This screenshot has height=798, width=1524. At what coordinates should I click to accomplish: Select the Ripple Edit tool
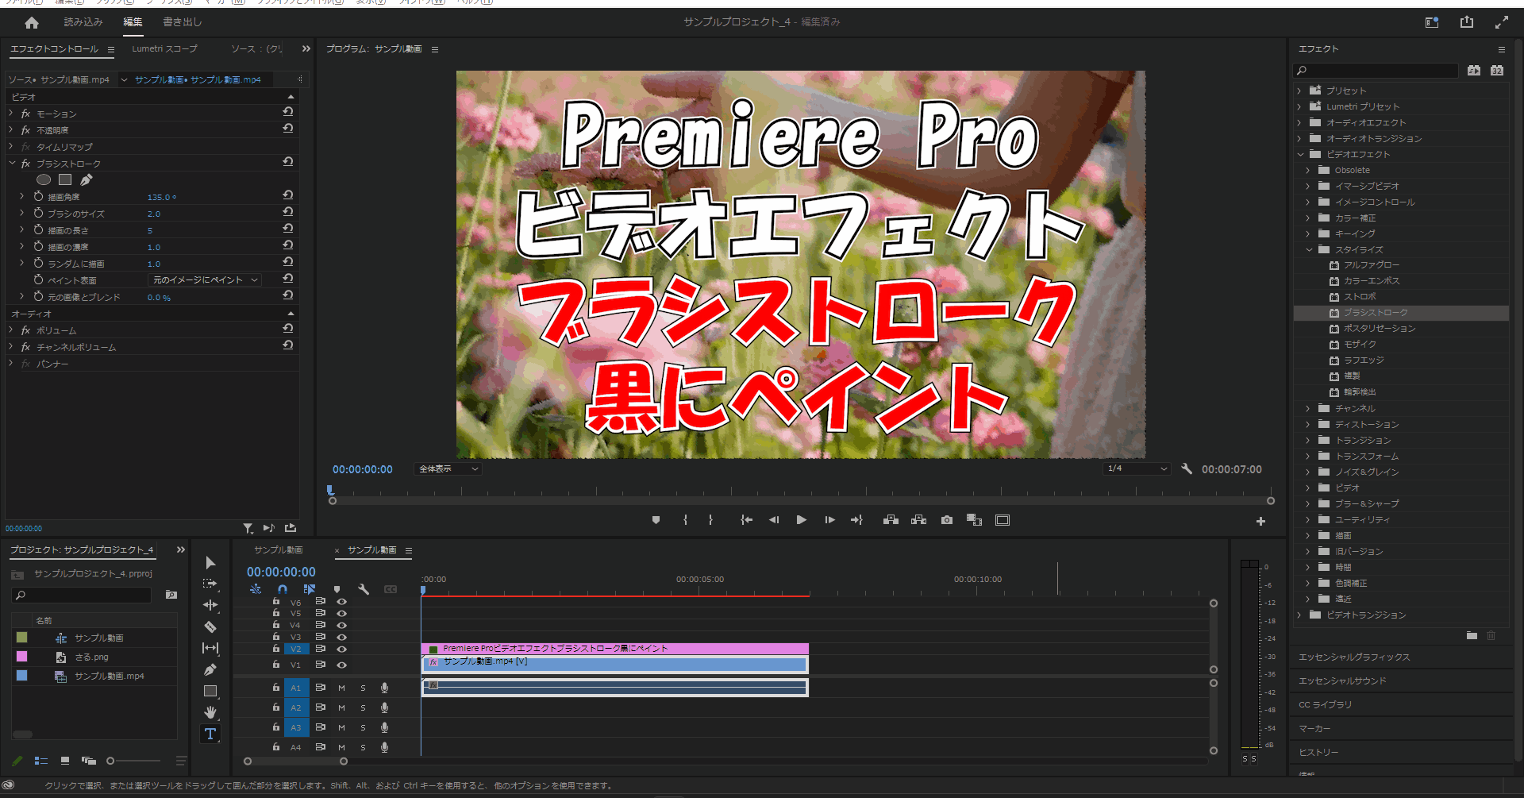[x=210, y=605]
